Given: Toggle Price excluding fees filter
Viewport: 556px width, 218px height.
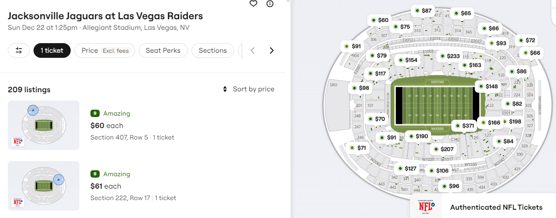Looking at the screenshot, I should [x=105, y=50].
